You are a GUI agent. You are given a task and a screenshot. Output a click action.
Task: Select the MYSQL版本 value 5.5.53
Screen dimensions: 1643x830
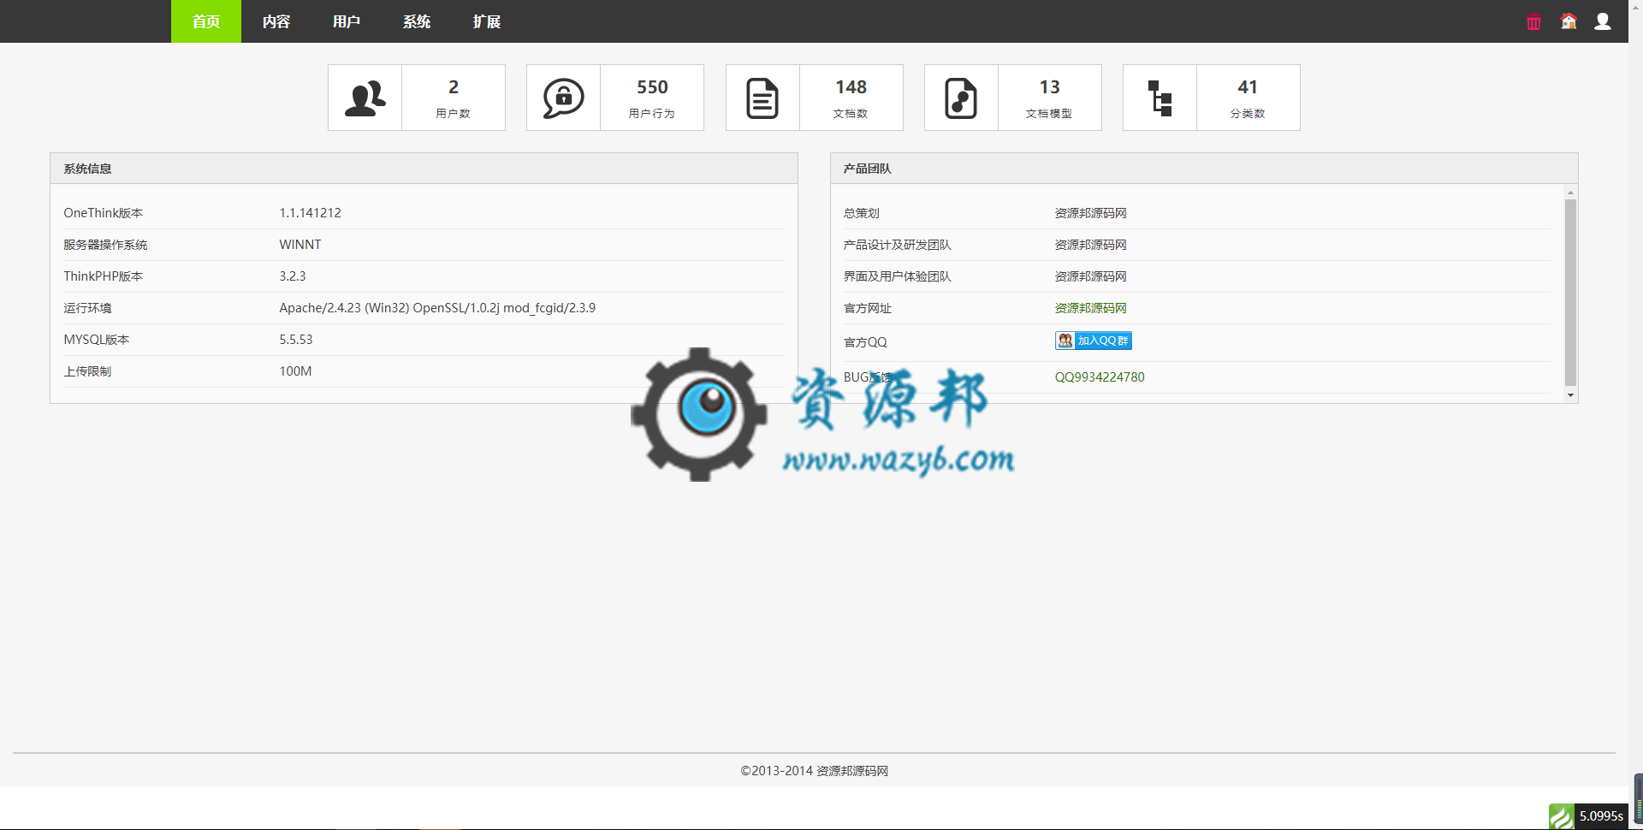point(296,340)
